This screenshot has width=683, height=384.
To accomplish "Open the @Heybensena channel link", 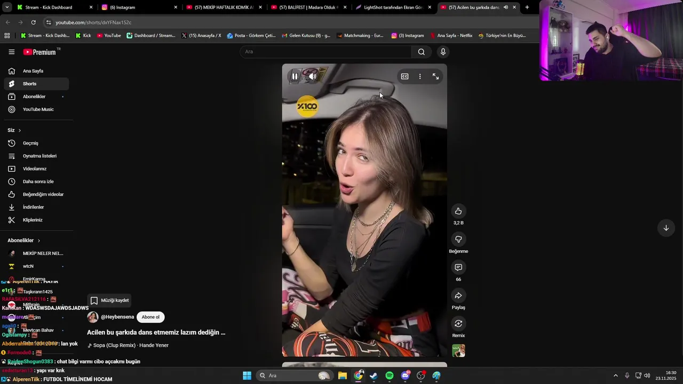I will [x=117, y=317].
